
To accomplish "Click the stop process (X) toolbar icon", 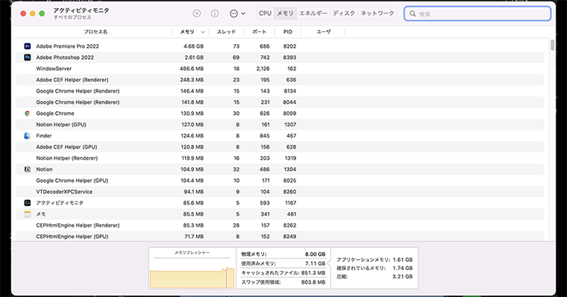I will click(196, 13).
